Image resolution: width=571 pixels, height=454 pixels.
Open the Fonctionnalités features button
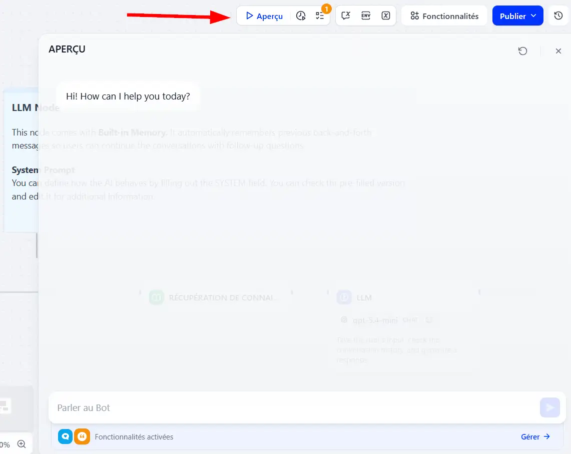click(444, 16)
